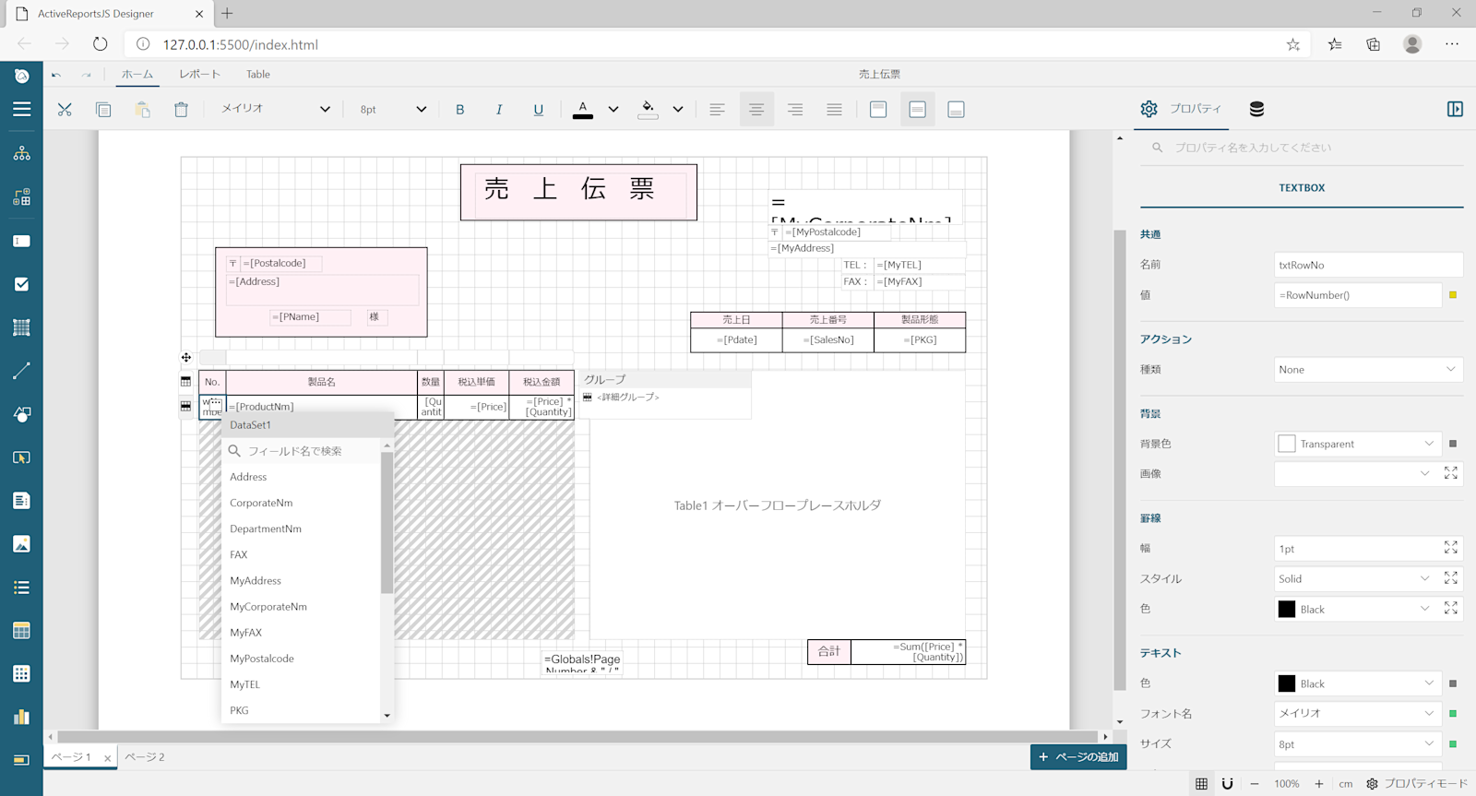Screen dimensions: 1476x796
Task: Open the ページ 2 tab
Action: [x=145, y=757]
